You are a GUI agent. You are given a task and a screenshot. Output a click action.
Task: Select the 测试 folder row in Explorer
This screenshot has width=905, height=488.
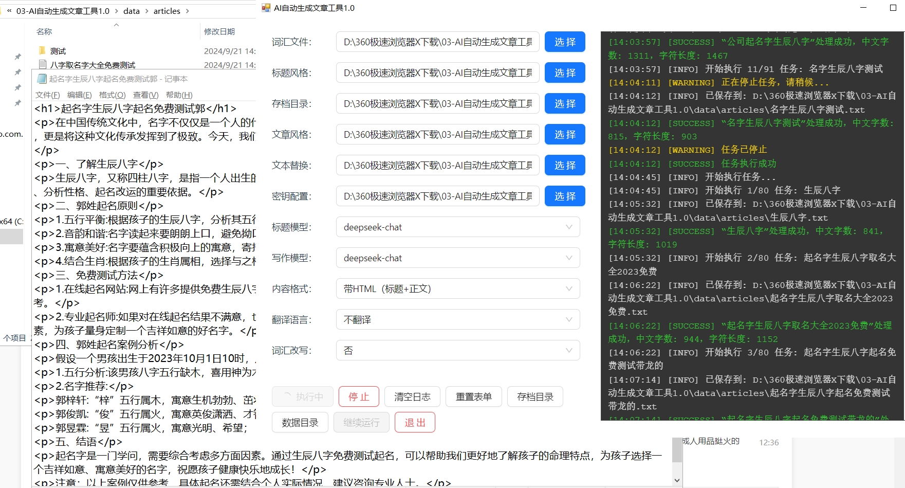145,51
